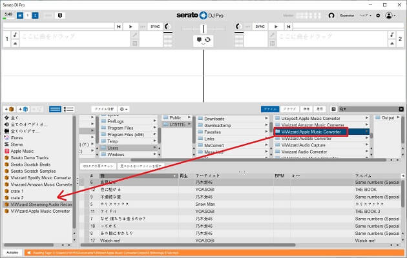The width and height of the screenshot is (407, 258).
Task: Jump to start of deck 2 track
Action: pos(288,26)
